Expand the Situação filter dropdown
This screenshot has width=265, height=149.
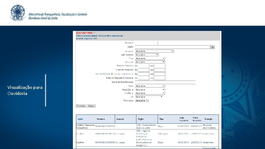coord(150,62)
